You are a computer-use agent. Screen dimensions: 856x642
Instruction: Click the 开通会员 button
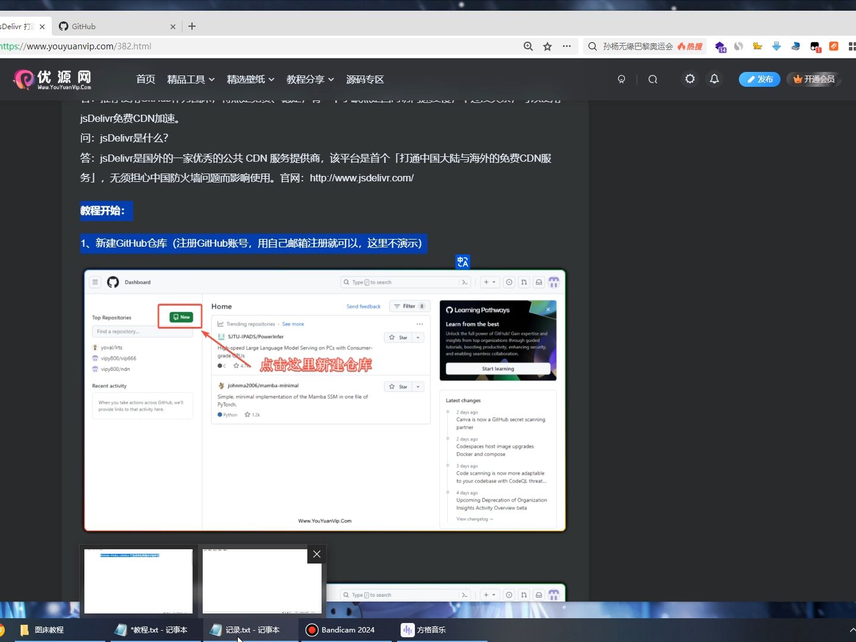point(814,79)
